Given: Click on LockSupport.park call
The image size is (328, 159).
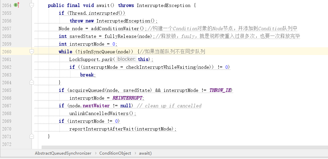Looking at the screenshot, I should [x=91, y=60].
